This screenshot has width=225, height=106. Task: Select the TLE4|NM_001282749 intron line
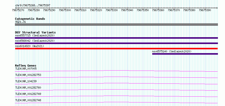tap(116, 96)
